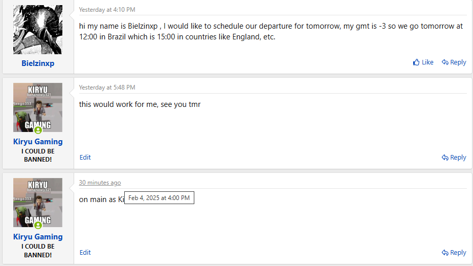The width and height of the screenshot is (473, 266).
Task: Click the green online status icon on second avatar
Action: (38, 130)
